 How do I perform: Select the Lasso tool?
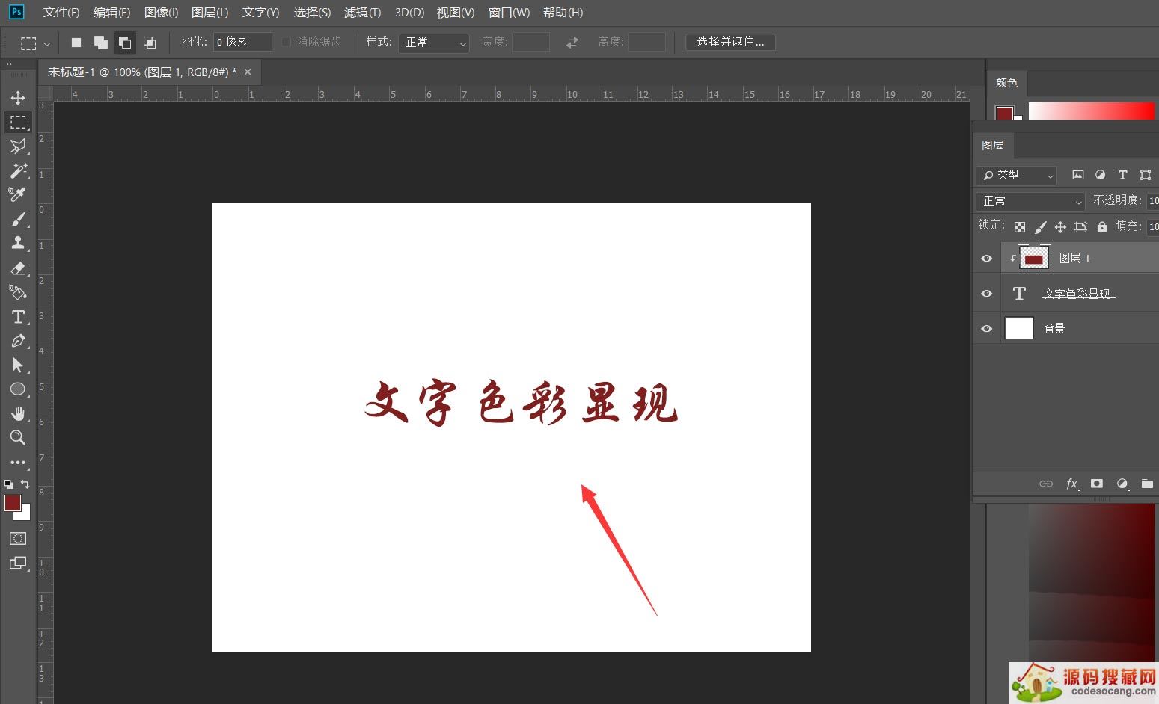click(18, 146)
